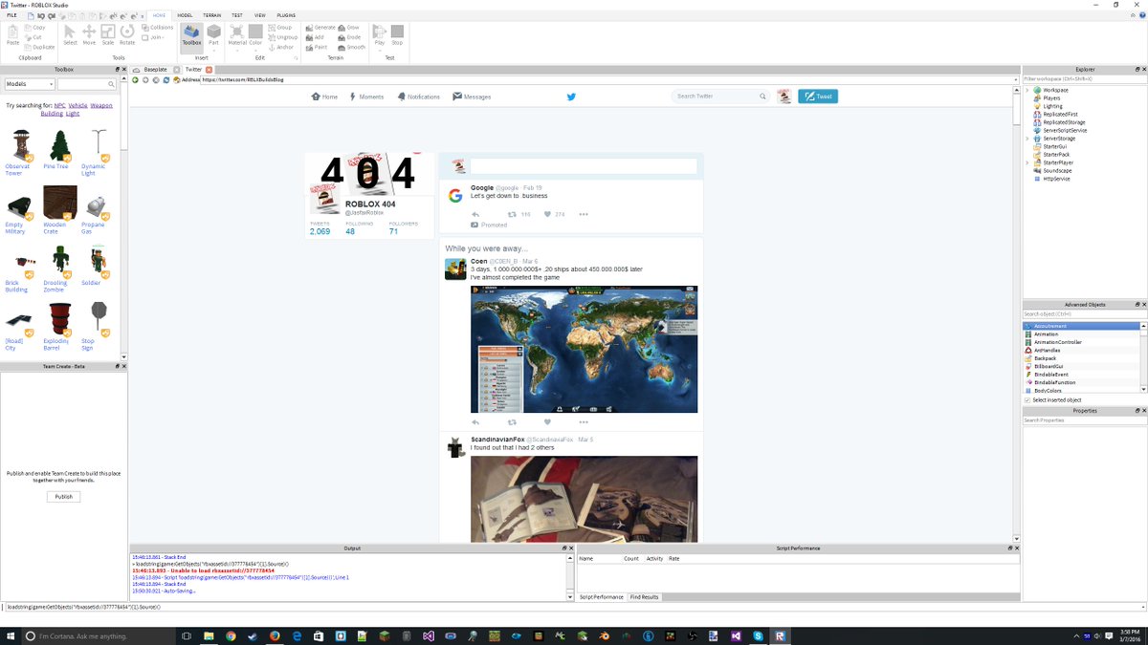The height and width of the screenshot is (645, 1148).
Task: Click the Advanced Objects list scrollbar
Action: click(x=1142, y=358)
